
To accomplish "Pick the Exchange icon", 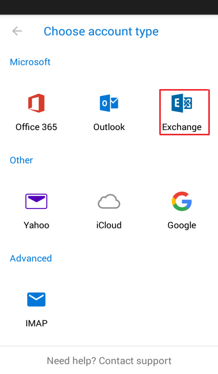I will pos(182,103).
